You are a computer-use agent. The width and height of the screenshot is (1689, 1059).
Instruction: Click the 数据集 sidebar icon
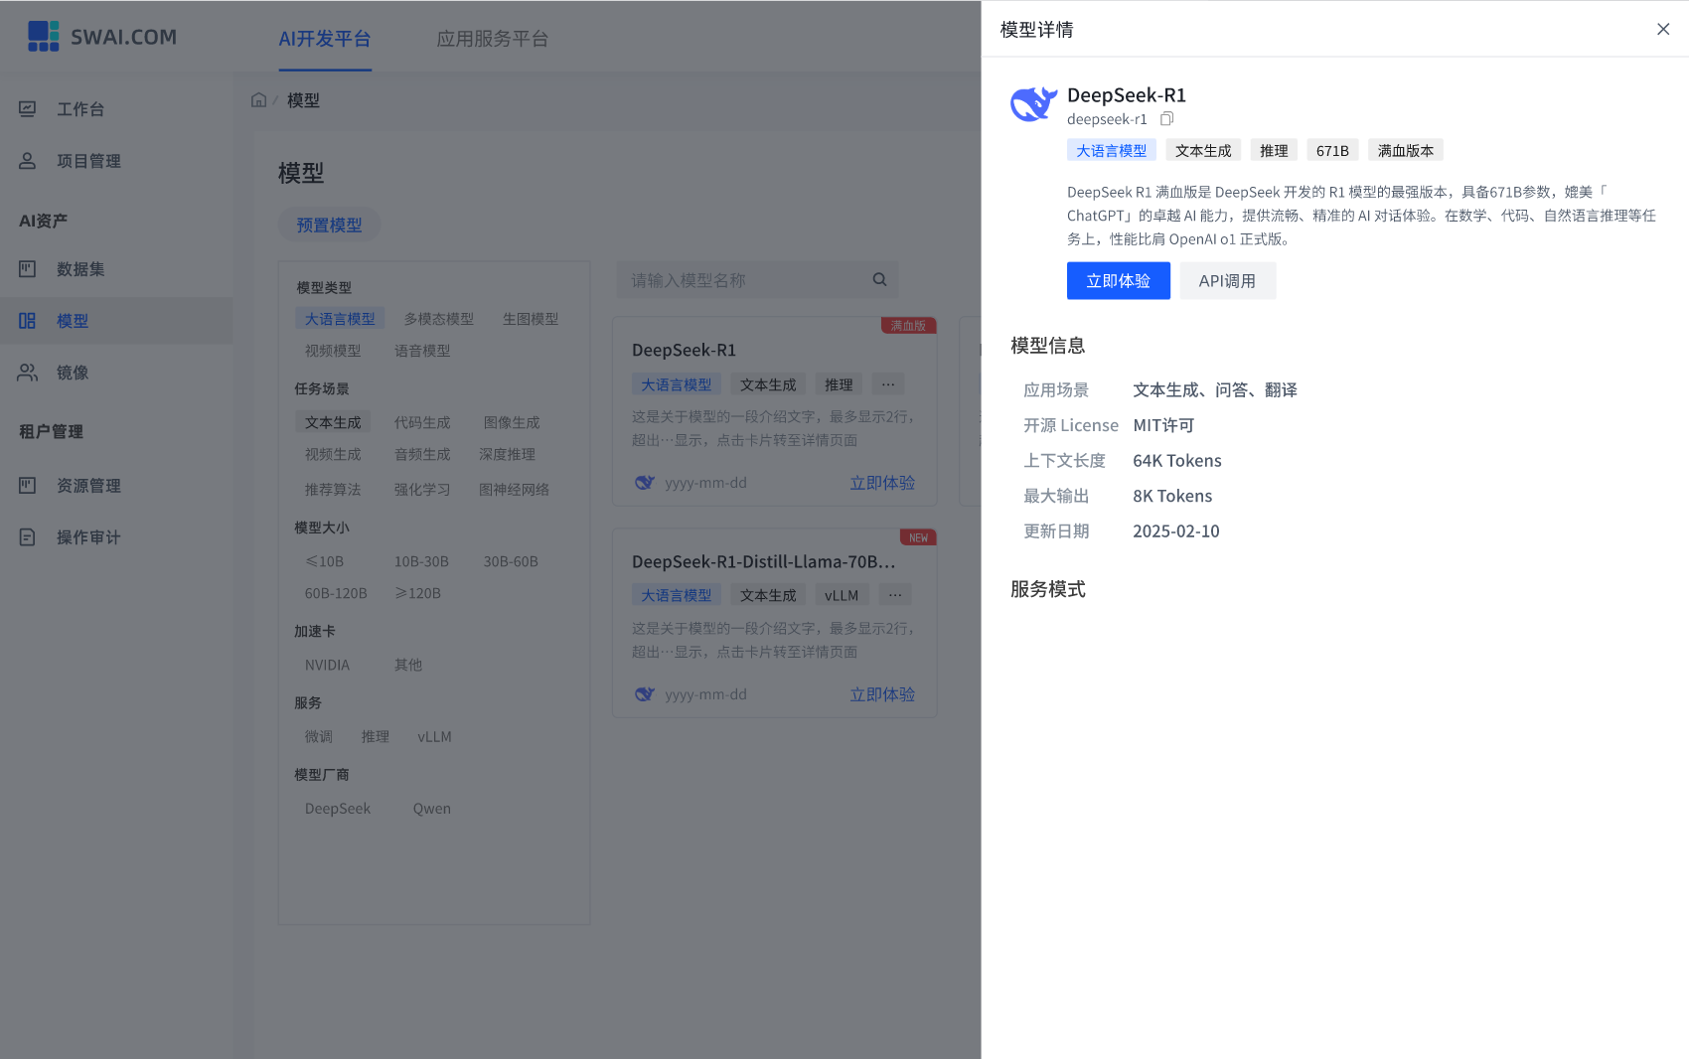coord(28,269)
